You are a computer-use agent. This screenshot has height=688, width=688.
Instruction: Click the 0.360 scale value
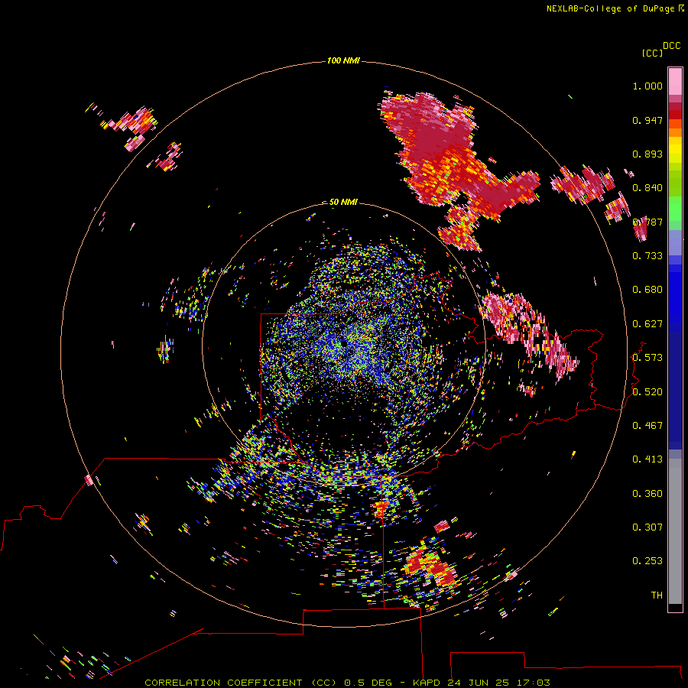tap(647, 494)
